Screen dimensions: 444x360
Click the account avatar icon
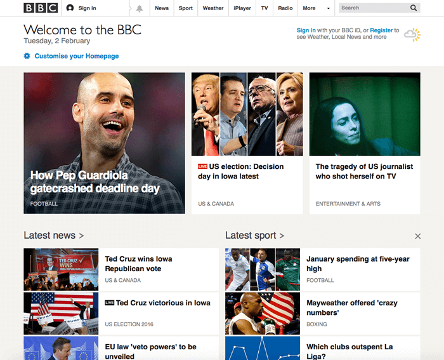click(70, 8)
